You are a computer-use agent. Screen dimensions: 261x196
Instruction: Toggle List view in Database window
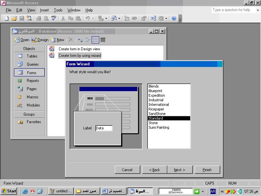click(x=95, y=40)
